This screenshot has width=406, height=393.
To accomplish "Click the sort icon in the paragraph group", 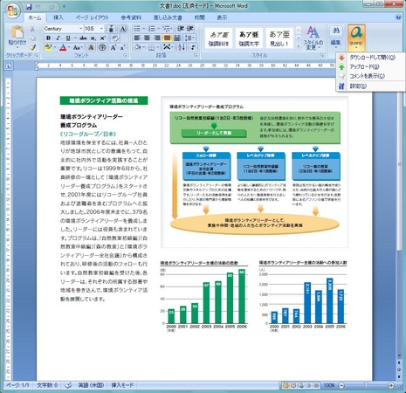I will [x=182, y=47].
